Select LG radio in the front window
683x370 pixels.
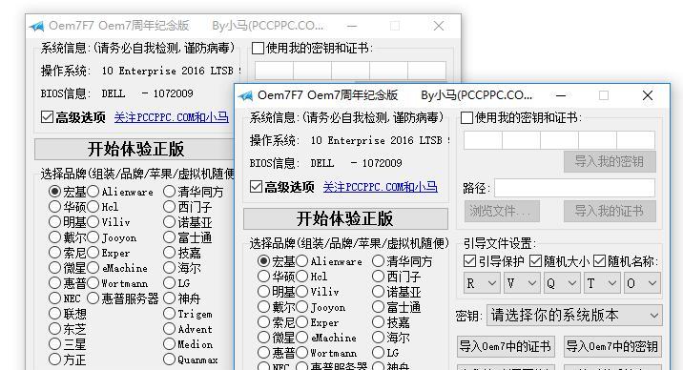378,353
